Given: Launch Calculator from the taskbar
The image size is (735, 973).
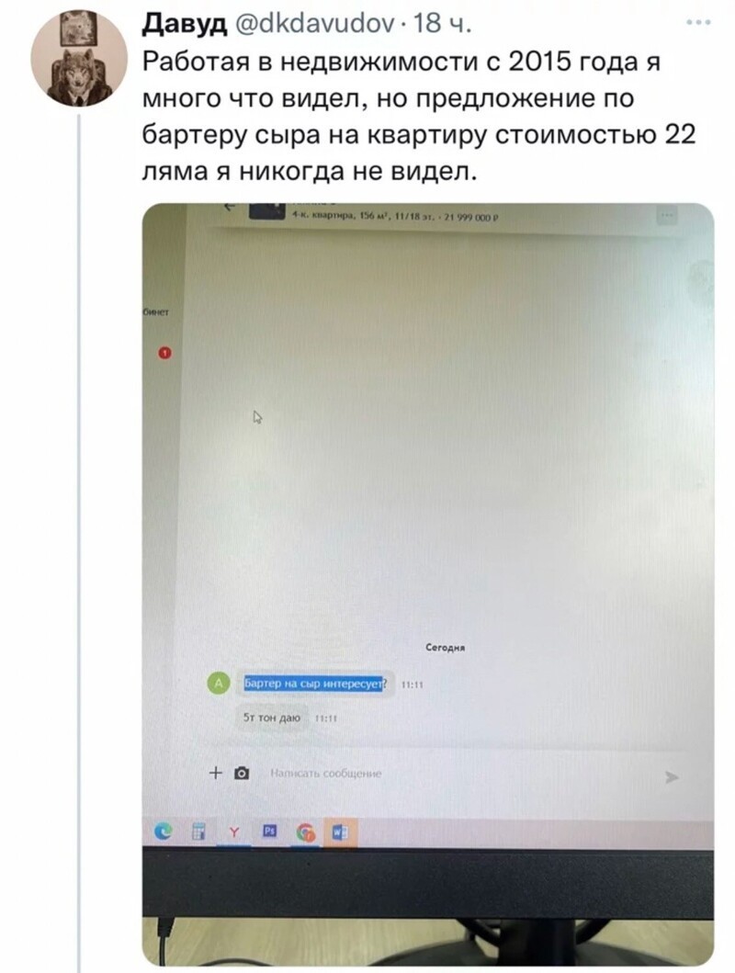Looking at the screenshot, I should pyautogui.click(x=198, y=832).
